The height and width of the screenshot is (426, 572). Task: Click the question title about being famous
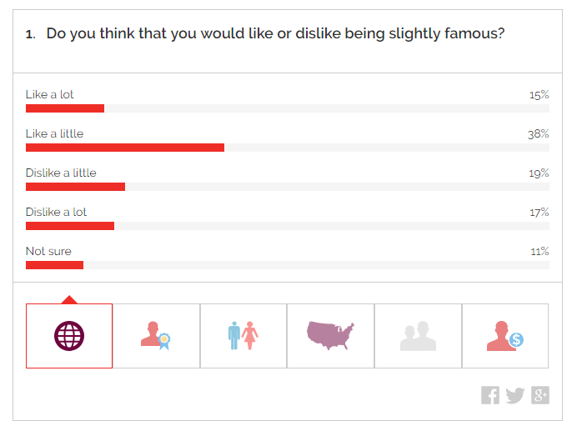click(275, 34)
